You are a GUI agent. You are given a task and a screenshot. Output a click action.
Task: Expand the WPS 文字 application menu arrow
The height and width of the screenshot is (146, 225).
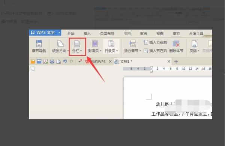(59, 33)
